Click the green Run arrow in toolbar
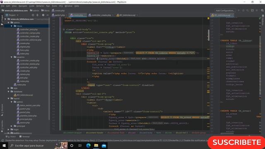 238,10
